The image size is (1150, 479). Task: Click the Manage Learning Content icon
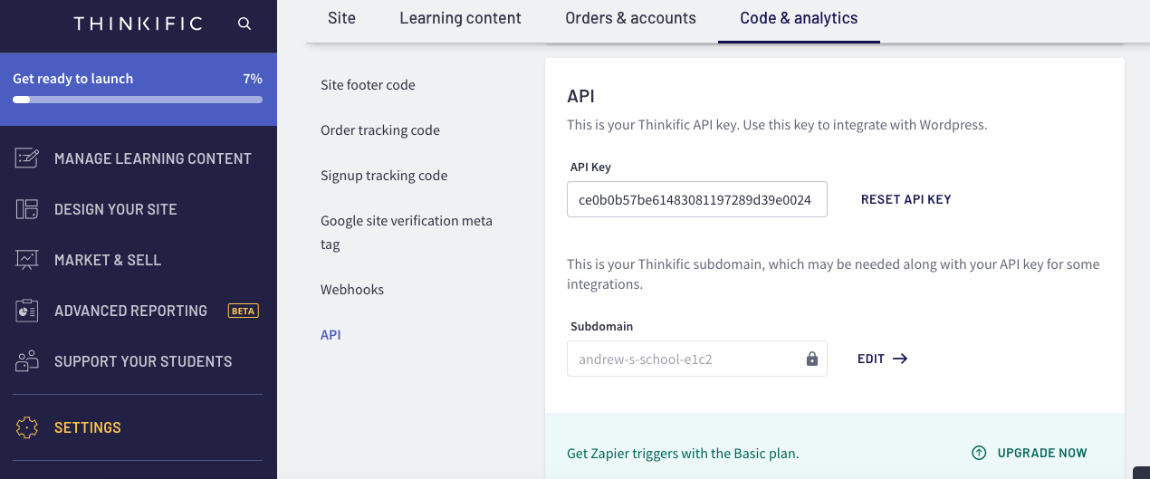click(x=27, y=158)
